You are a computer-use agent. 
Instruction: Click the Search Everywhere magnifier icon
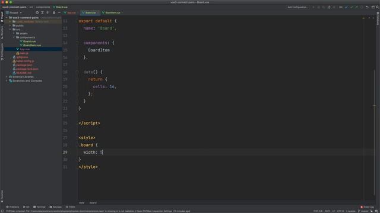(x=378, y=7)
